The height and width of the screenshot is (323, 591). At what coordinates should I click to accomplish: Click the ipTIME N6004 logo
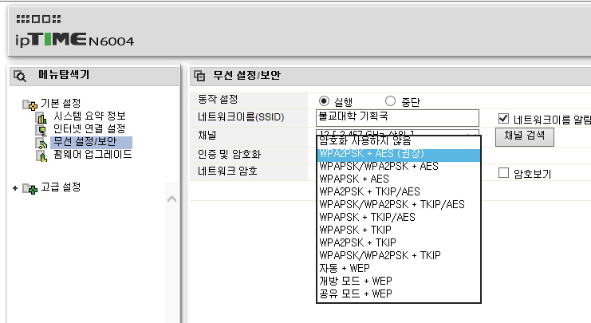[x=75, y=40]
